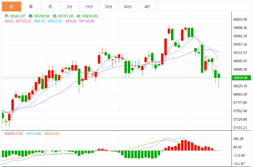Click the 40033.95 price axis label
Screen dimensions: 253x167
pos(240,19)
